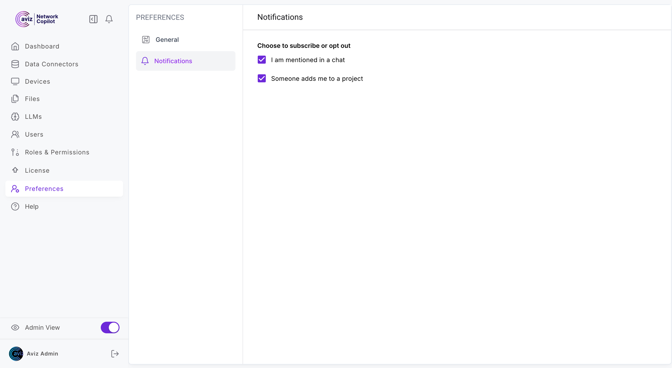The image size is (672, 368).
Task: Switch to General preferences tab
Action: tap(167, 40)
